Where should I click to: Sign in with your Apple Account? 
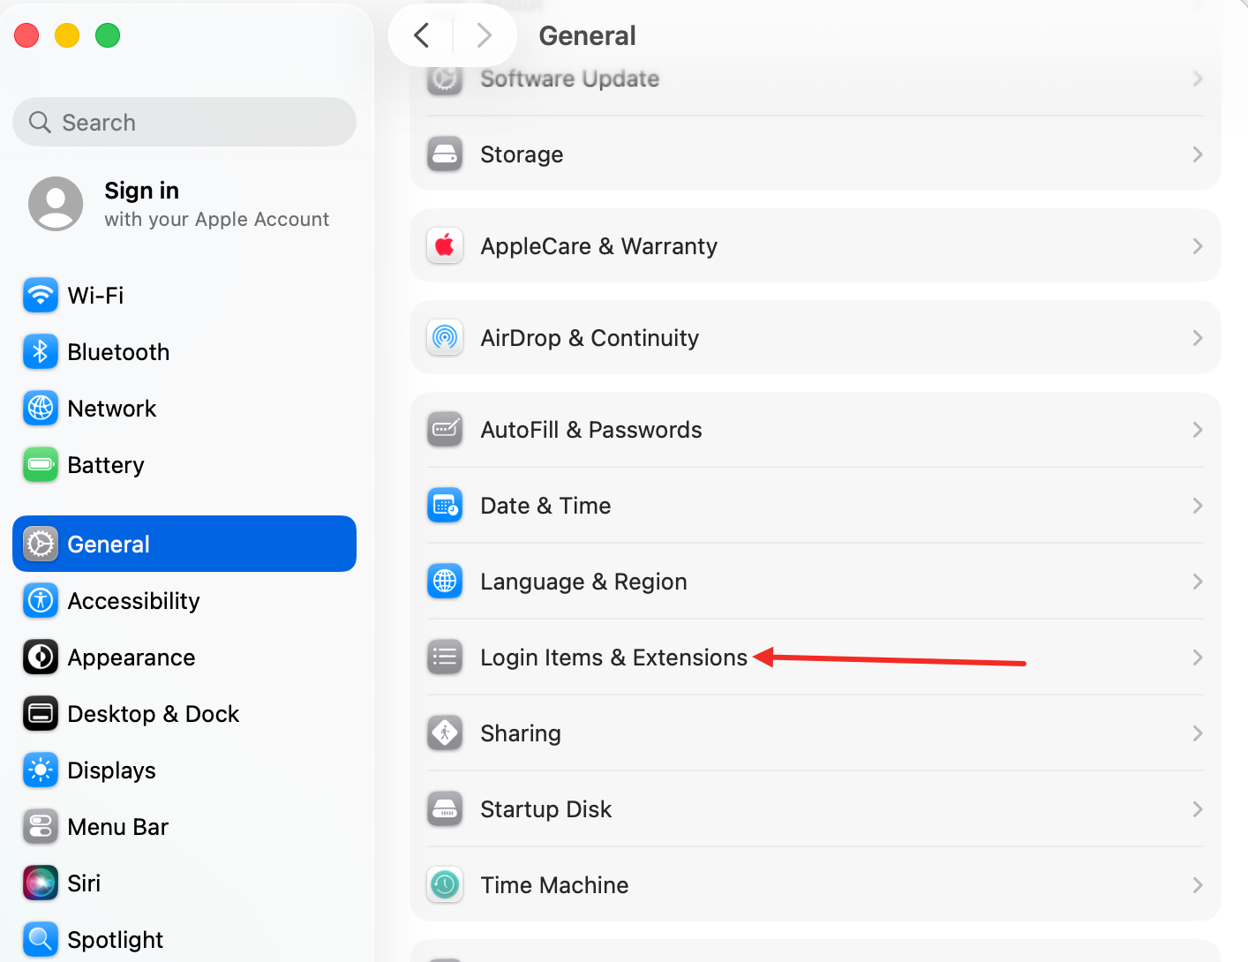[x=184, y=204]
